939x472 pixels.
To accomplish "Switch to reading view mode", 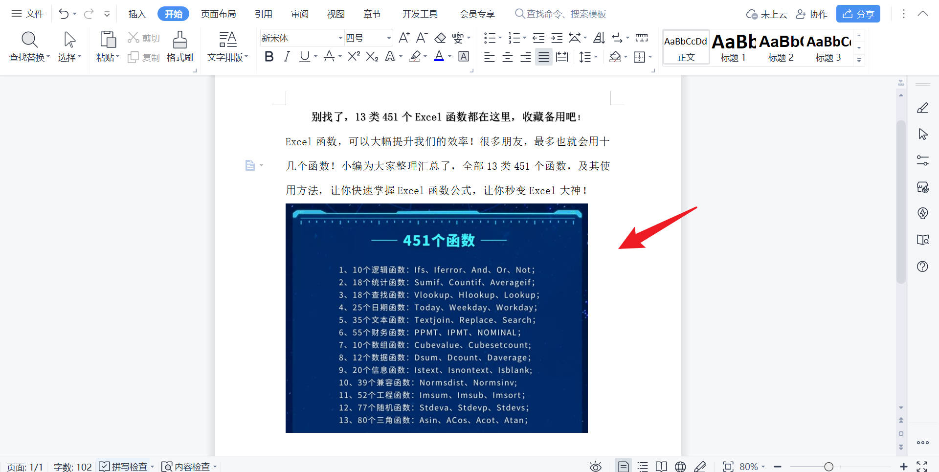I will [661, 467].
